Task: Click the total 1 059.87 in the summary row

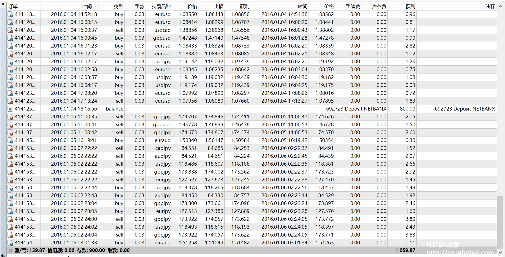Action: (405, 250)
